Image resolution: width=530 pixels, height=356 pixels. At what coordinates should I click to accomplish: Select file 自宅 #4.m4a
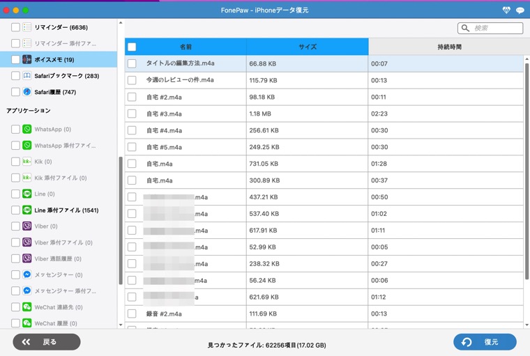click(164, 131)
